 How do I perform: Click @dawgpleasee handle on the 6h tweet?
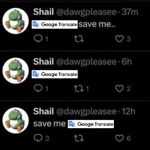pos(86,62)
